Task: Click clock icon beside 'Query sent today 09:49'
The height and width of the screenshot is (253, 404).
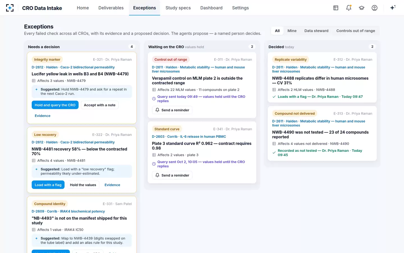Action: 154,99
